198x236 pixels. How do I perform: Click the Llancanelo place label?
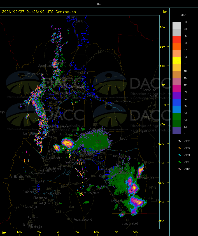pos(53,194)
